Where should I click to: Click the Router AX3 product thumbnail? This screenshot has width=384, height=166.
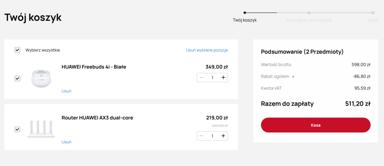pos(41,129)
